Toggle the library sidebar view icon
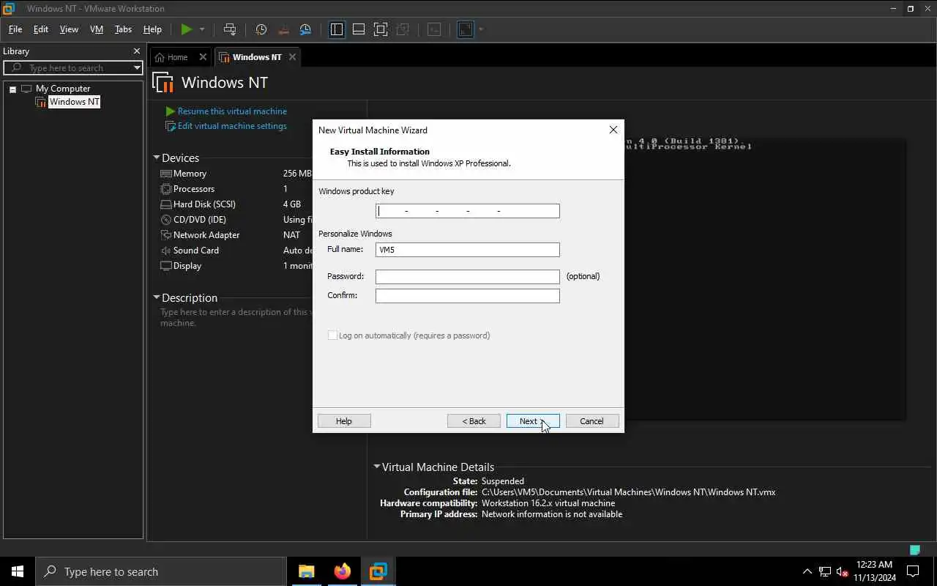The height and width of the screenshot is (586, 937). click(x=337, y=29)
